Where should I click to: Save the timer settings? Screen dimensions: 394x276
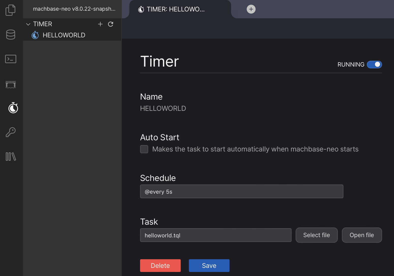tap(209, 266)
